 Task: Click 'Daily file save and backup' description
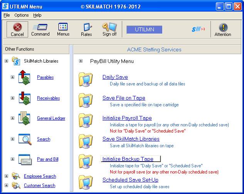pyautogui.click(x=147, y=84)
